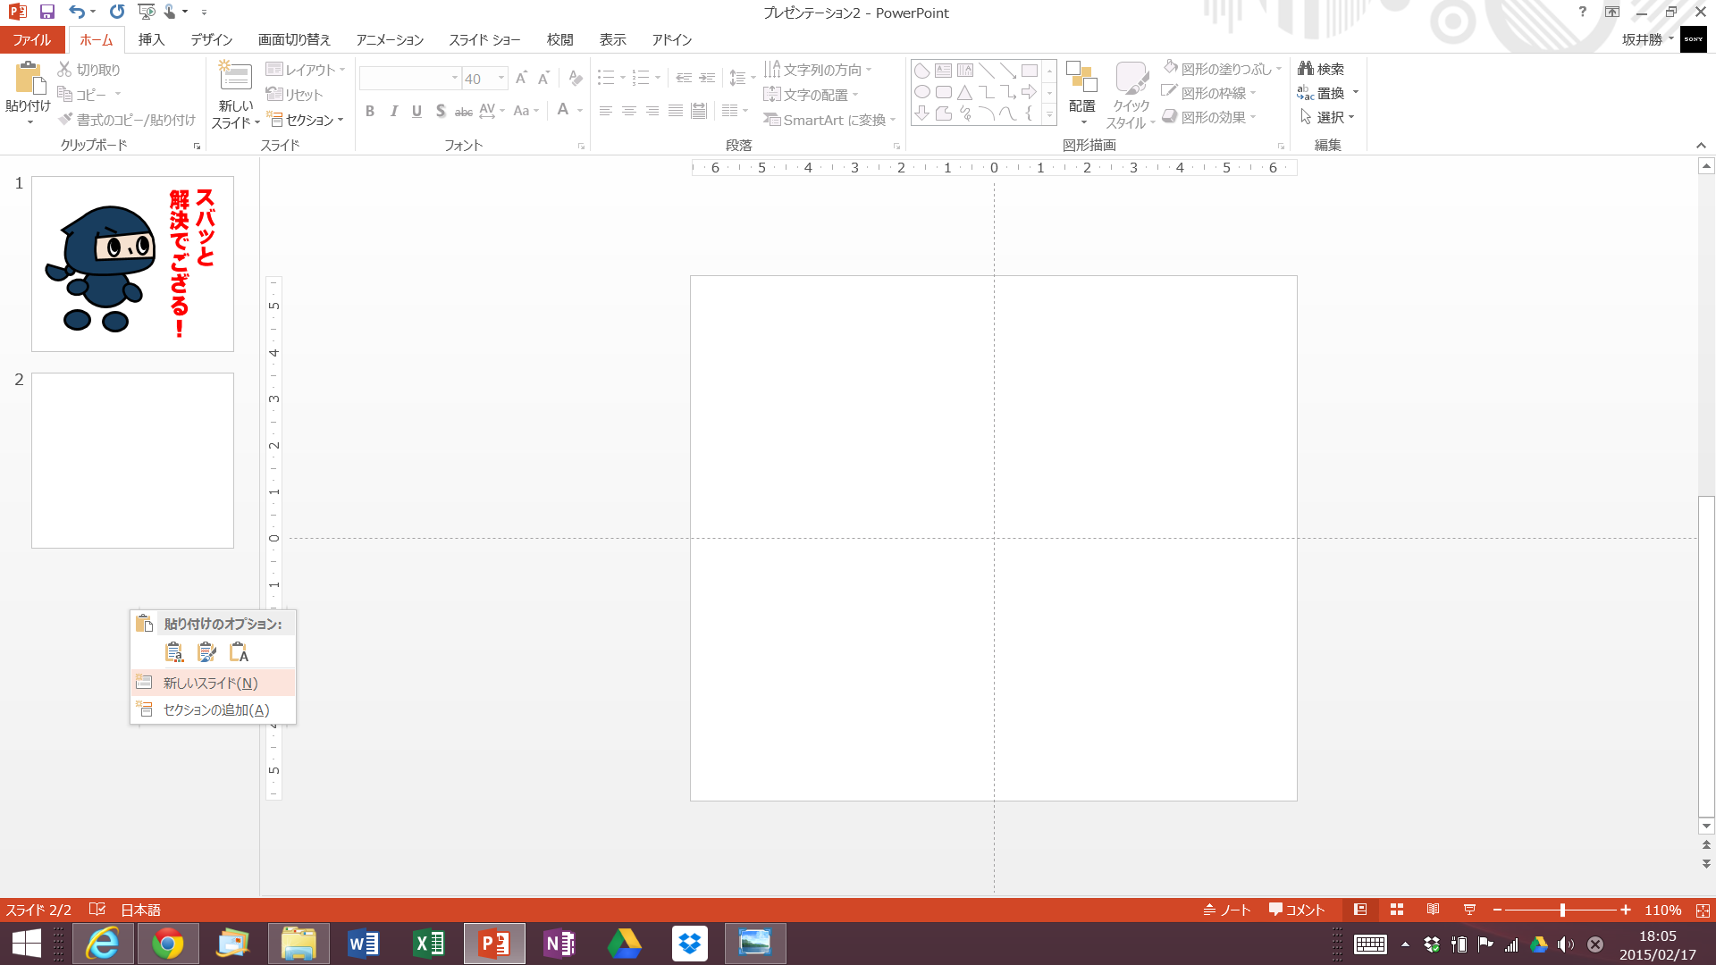Click account name 坂井勝
The image size is (1716, 965).
pos(1643,39)
